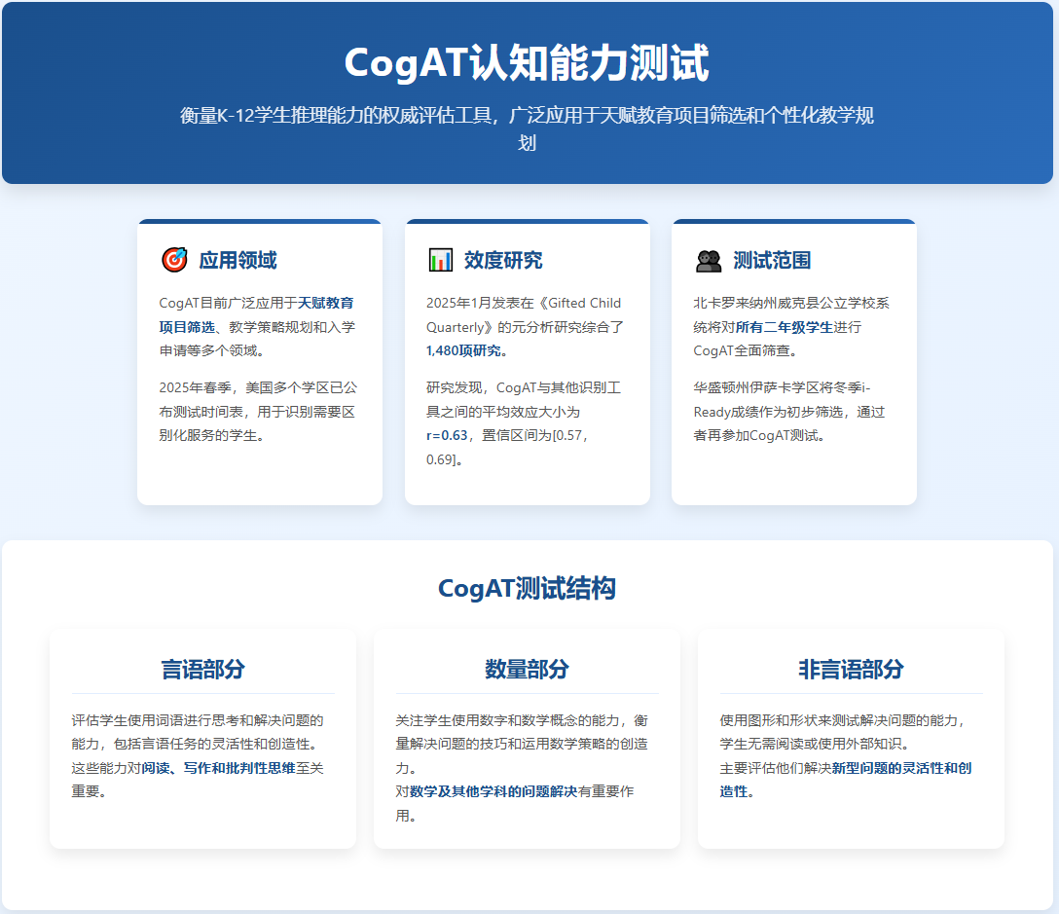Click the main title CogAT认知能力测试
The height and width of the screenshot is (914, 1059).
pos(527,63)
